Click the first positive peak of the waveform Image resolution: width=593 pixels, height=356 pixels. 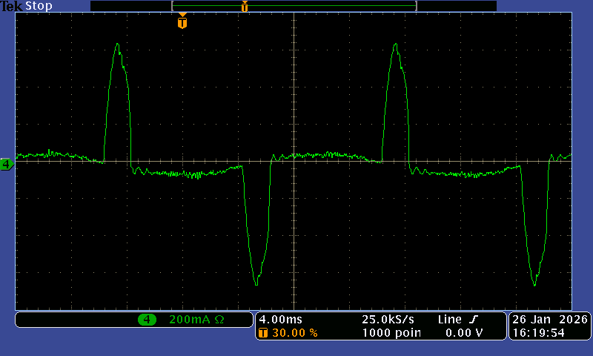coord(117,45)
